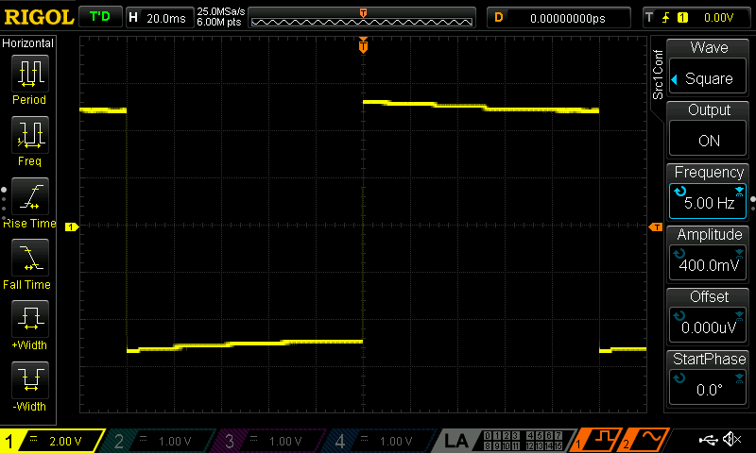Image resolution: width=756 pixels, height=453 pixels.
Task: Click the Horizontal menu title
Action: pos(28,43)
